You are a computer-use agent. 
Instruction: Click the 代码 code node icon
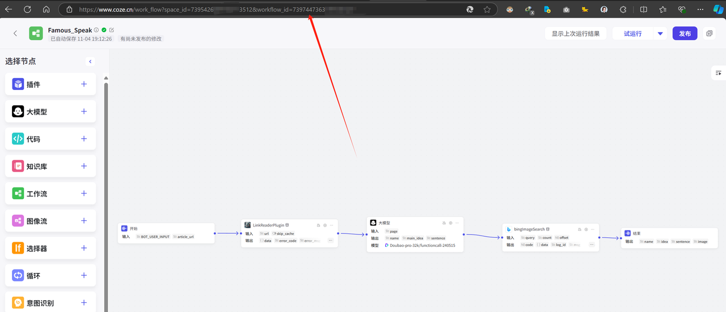tap(18, 139)
